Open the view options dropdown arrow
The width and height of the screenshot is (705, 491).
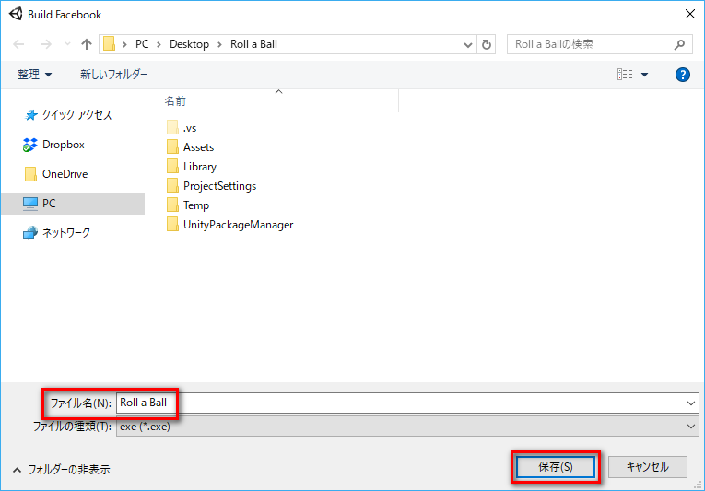click(x=644, y=75)
